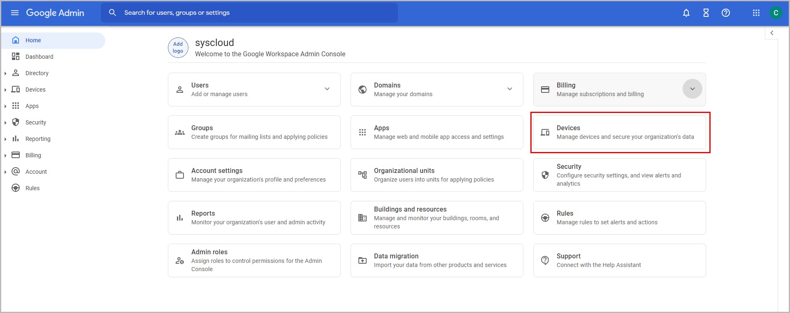This screenshot has height=313, width=790.
Task: Click the Devices card laptop-phone icon
Action: coord(545,132)
